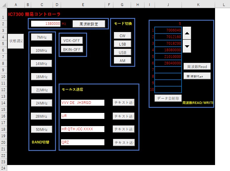Select memory cell containing 7006040
Screen dimensions: 230x171
click(168, 30)
